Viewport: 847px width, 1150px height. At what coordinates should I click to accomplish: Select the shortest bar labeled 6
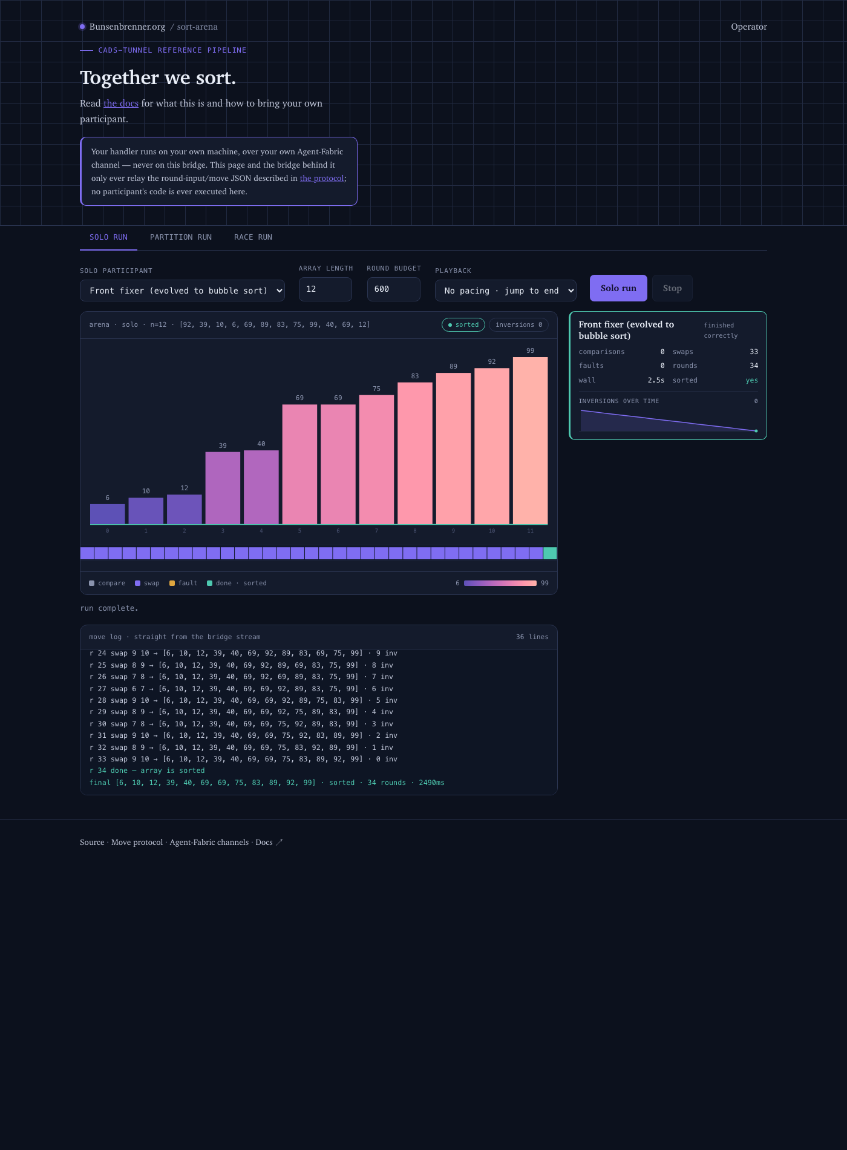click(x=108, y=514)
